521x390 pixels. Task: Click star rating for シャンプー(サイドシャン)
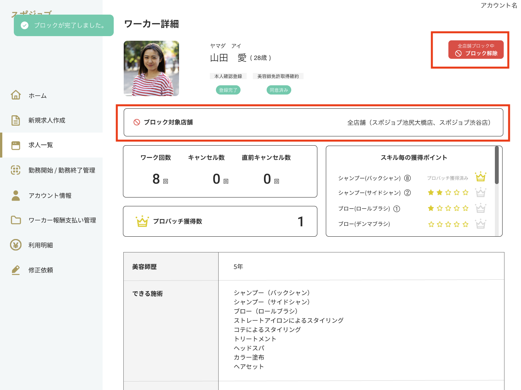(x=448, y=193)
